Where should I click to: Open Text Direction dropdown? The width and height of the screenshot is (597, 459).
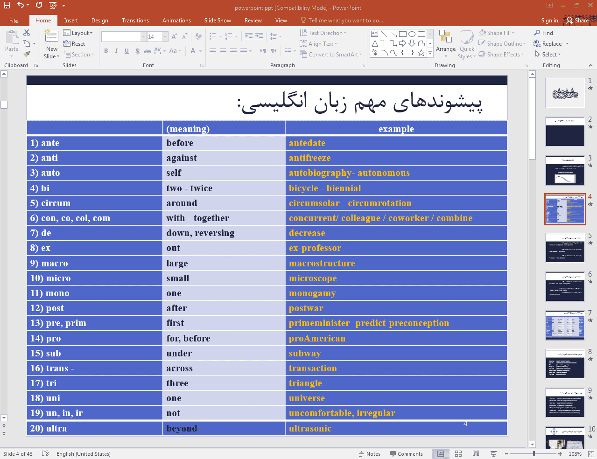323,33
